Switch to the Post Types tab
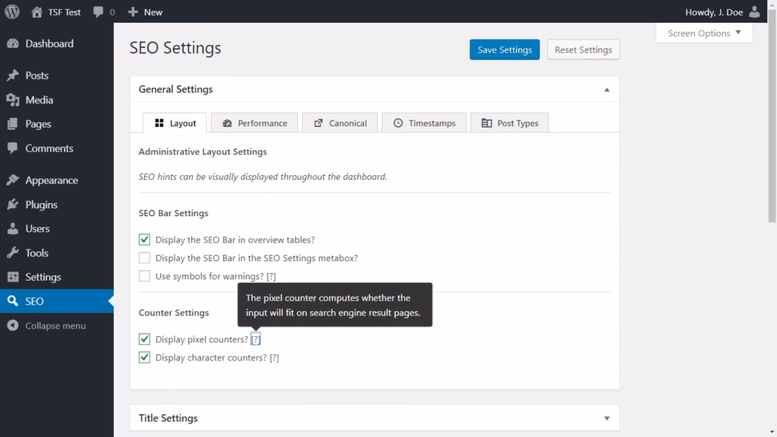 (x=509, y=122)
